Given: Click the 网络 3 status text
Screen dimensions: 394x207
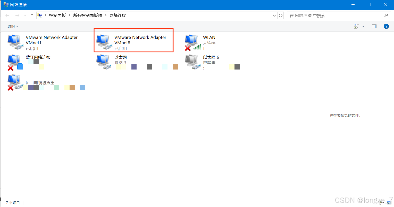Looking at the screenshot, I should 120,63.
